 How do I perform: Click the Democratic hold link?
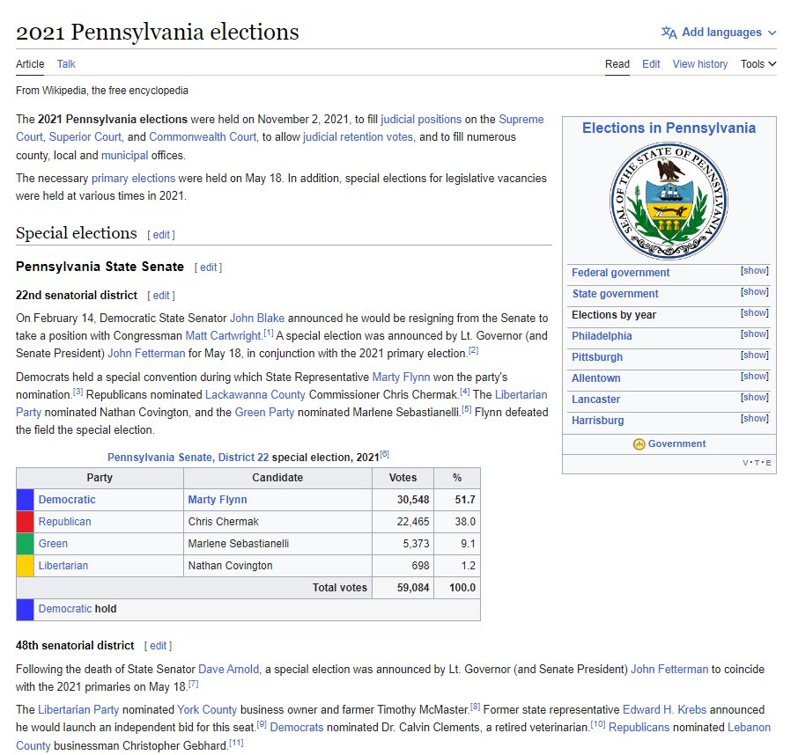tap(65, 609)
